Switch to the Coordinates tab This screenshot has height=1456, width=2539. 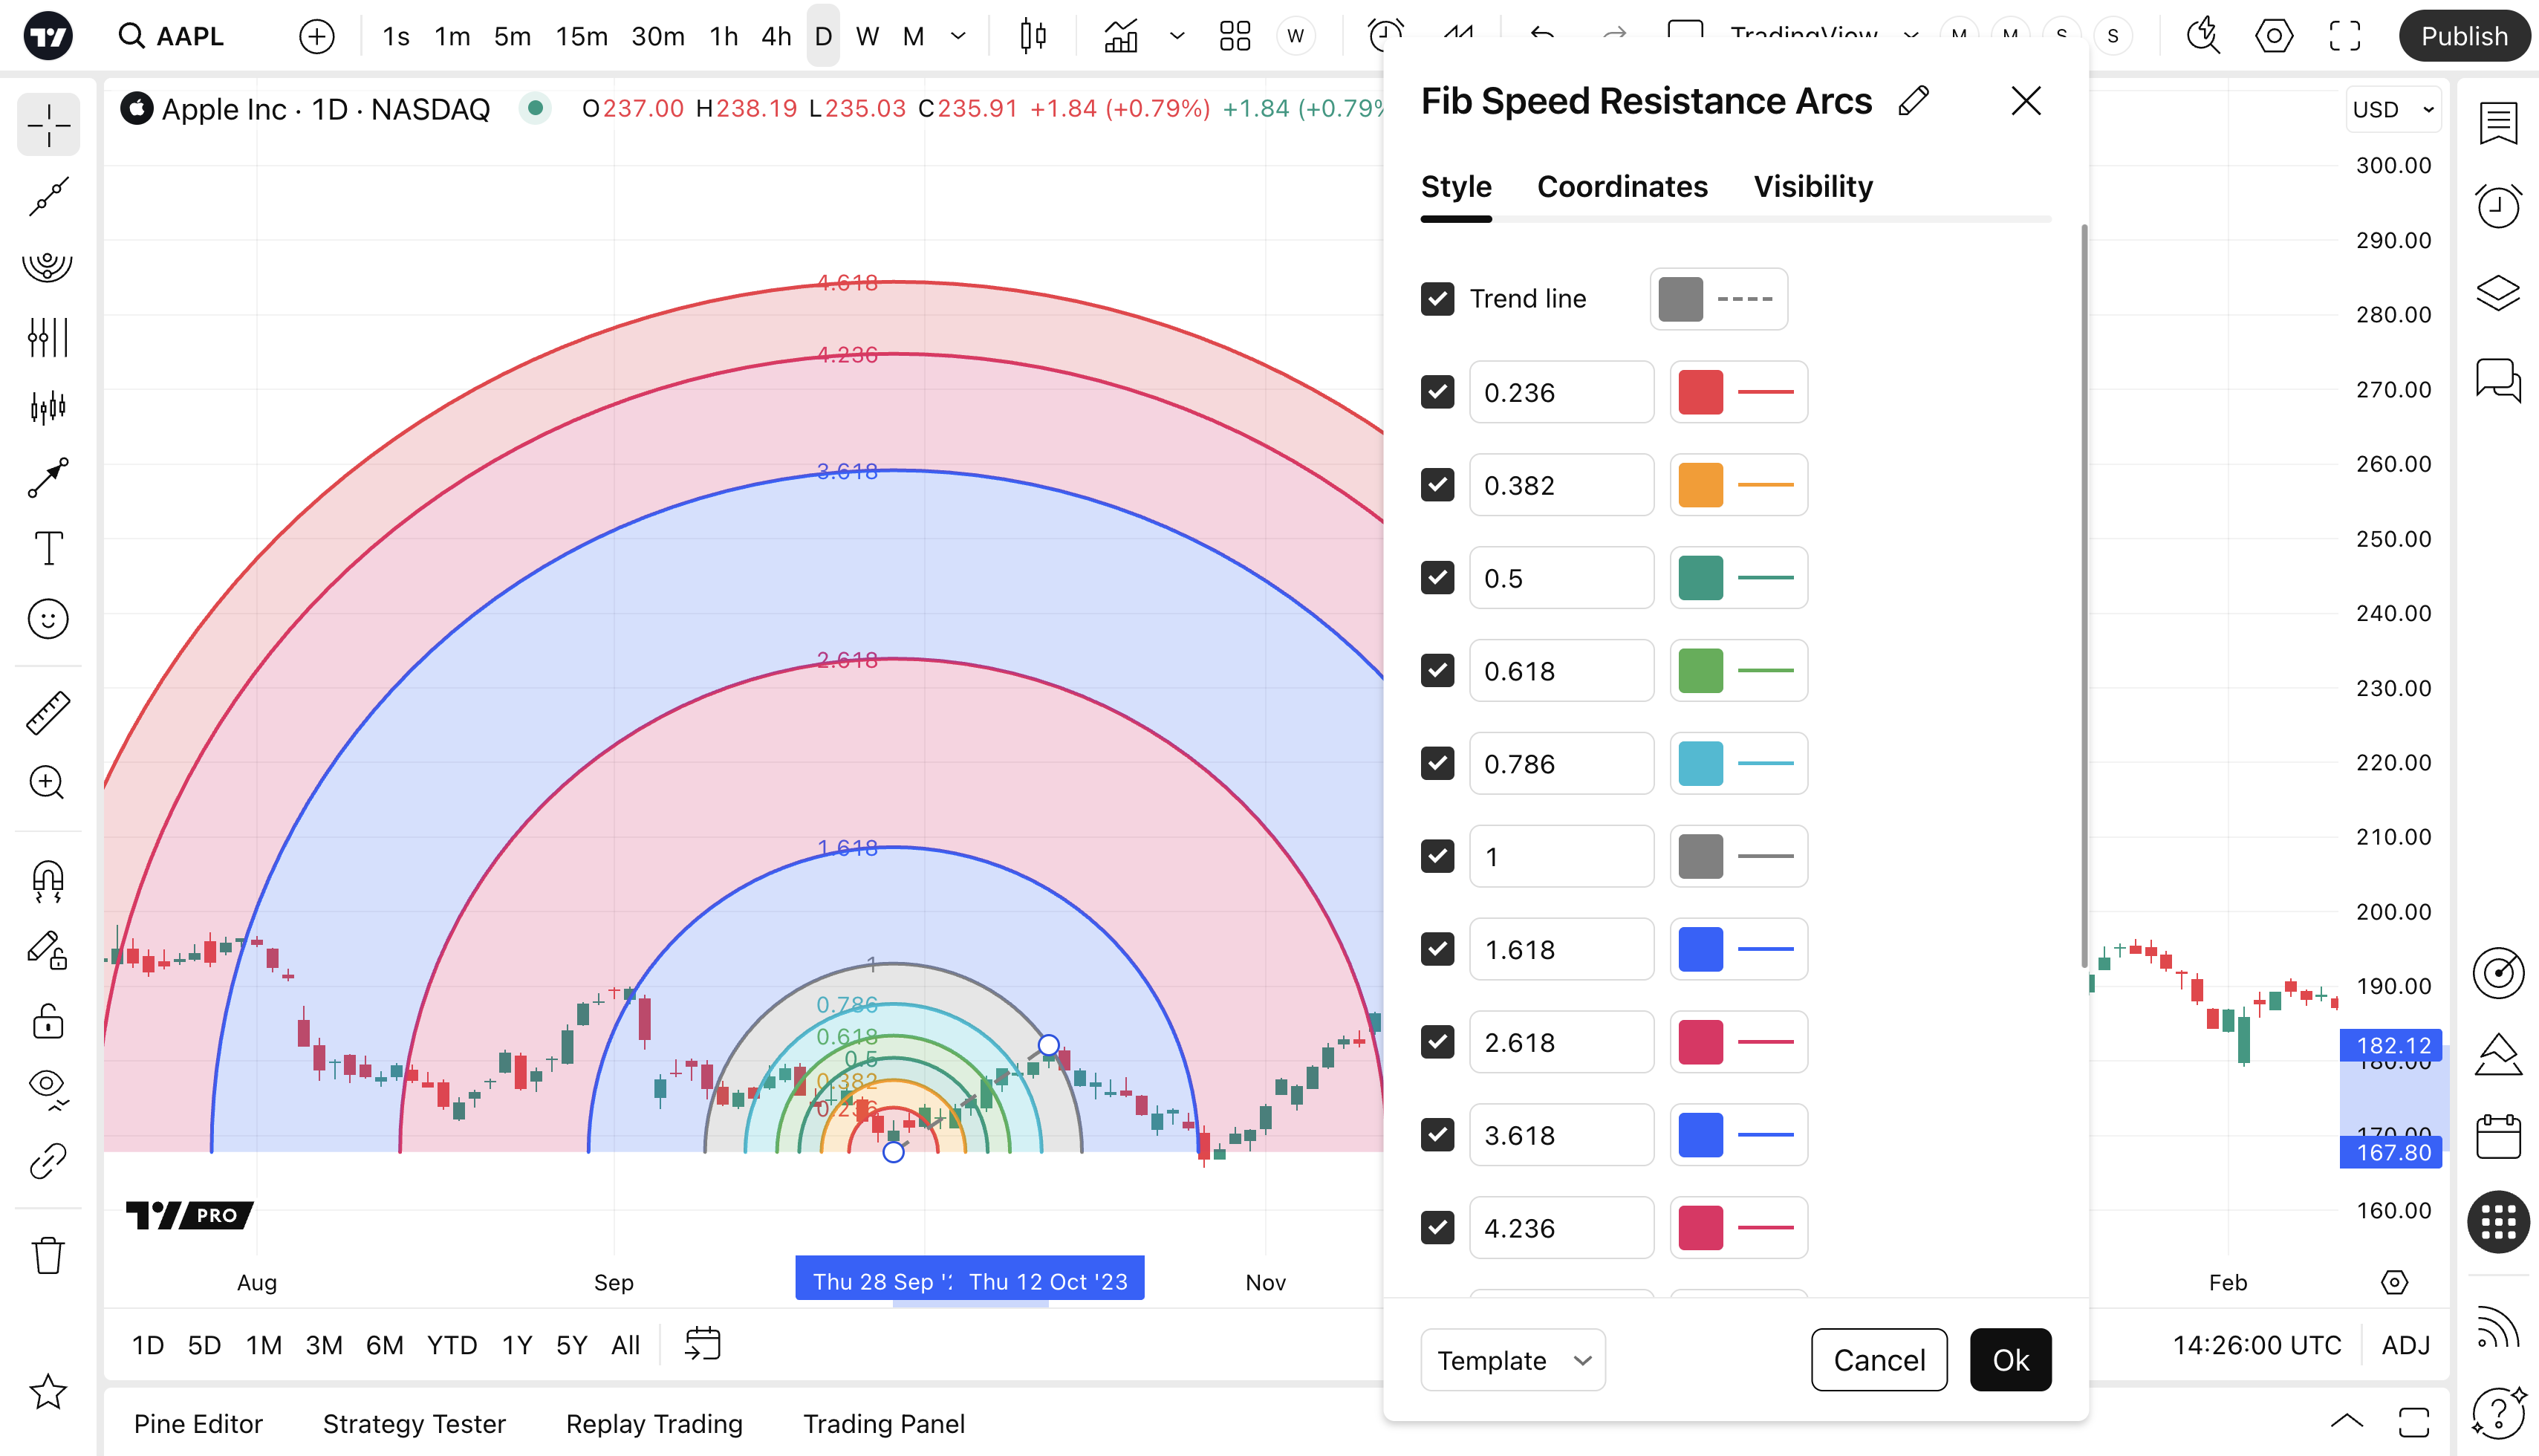click(1621, 187)
